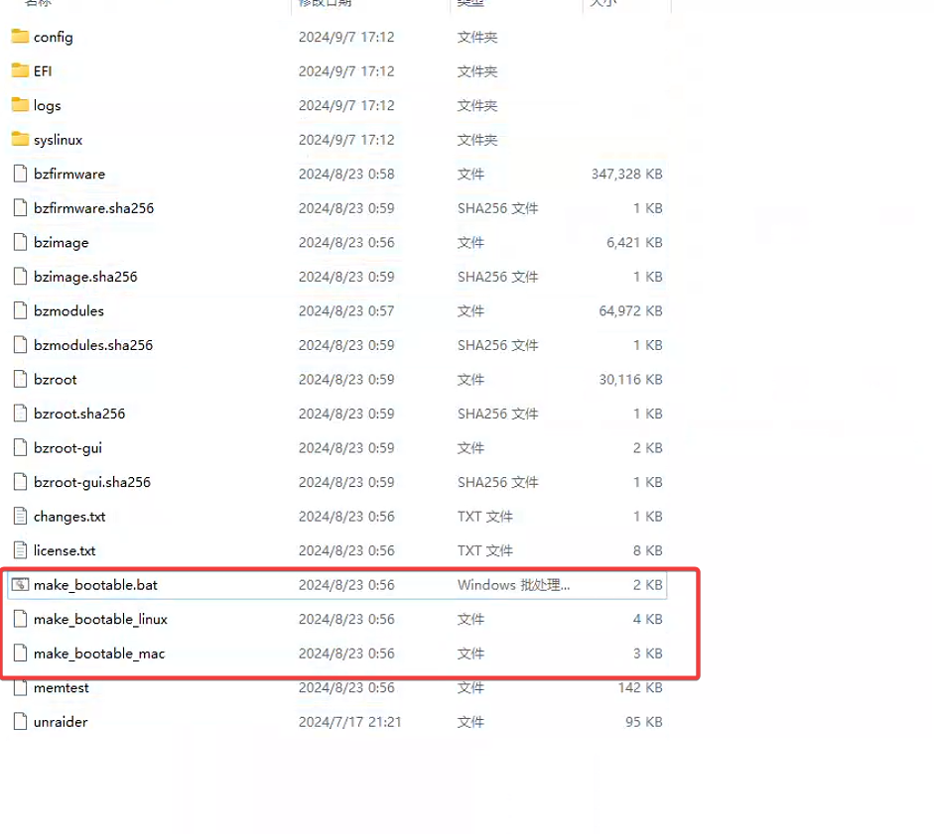Image resolution: width=934 pixels, height=834 pixels.
Task: Click the bzroot-gui file icon
Action: pyautogui.click(x=20, y=447)
